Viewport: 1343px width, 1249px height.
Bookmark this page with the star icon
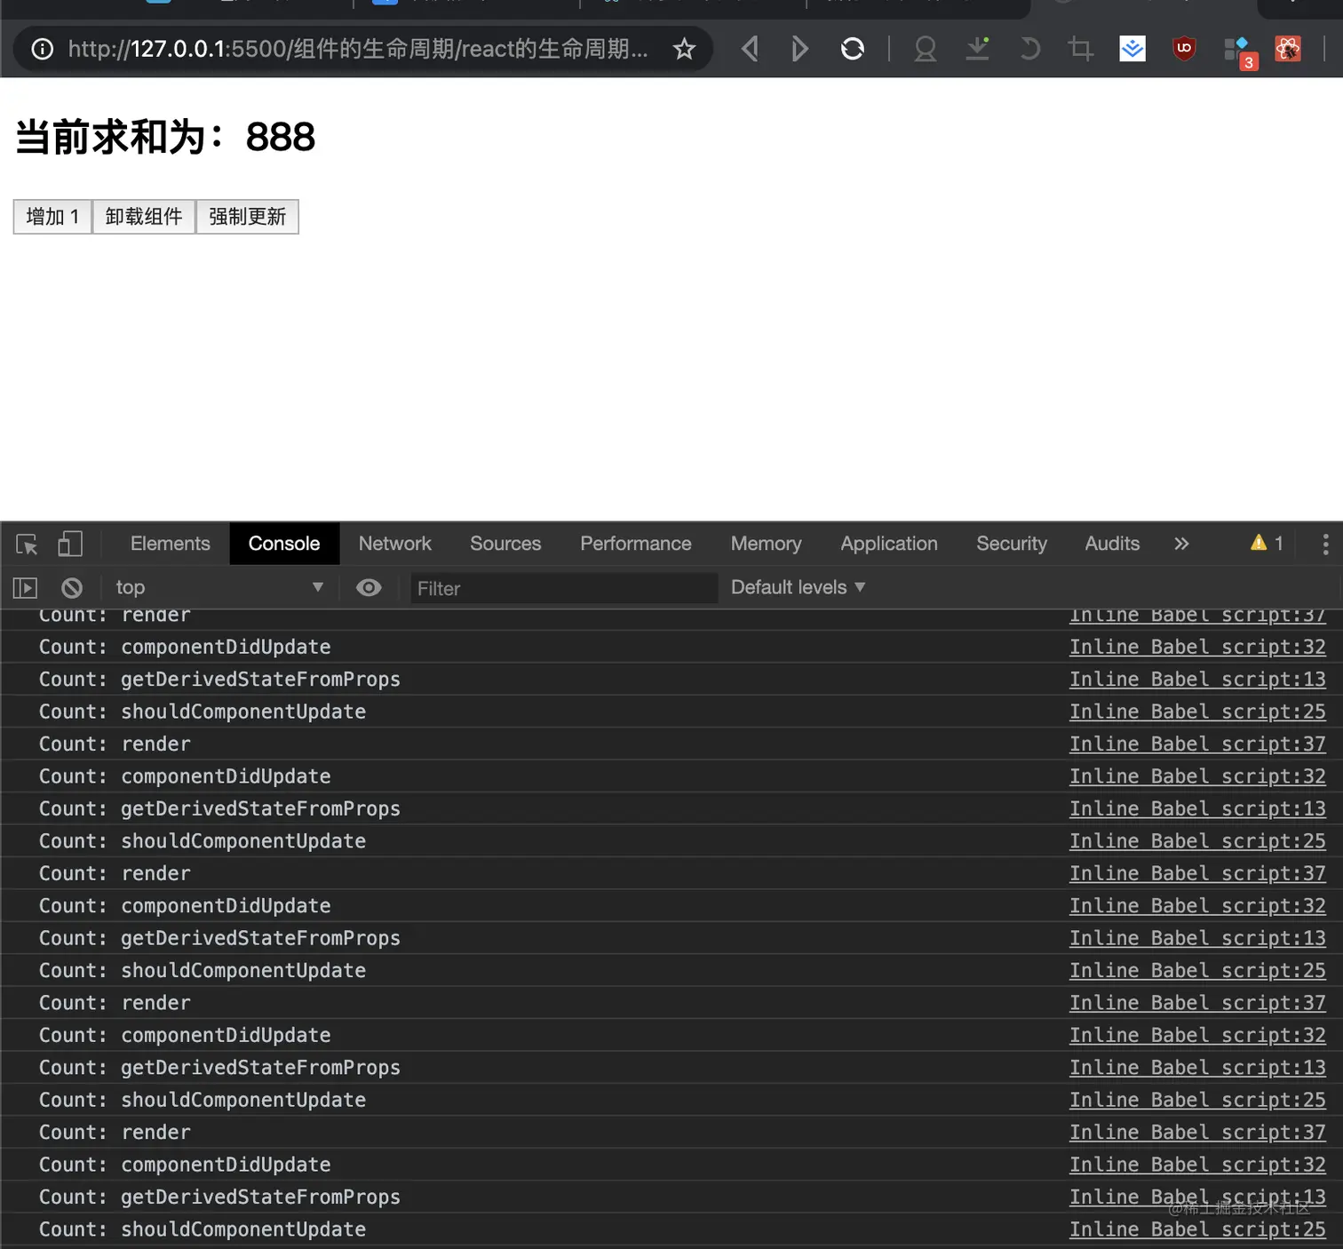684,49
